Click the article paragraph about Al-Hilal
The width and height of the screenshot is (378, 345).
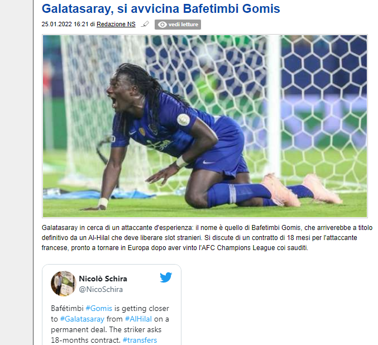207,238
